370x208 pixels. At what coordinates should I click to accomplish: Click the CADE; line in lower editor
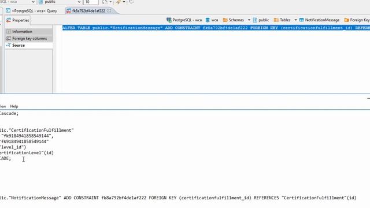pos(5,158)
